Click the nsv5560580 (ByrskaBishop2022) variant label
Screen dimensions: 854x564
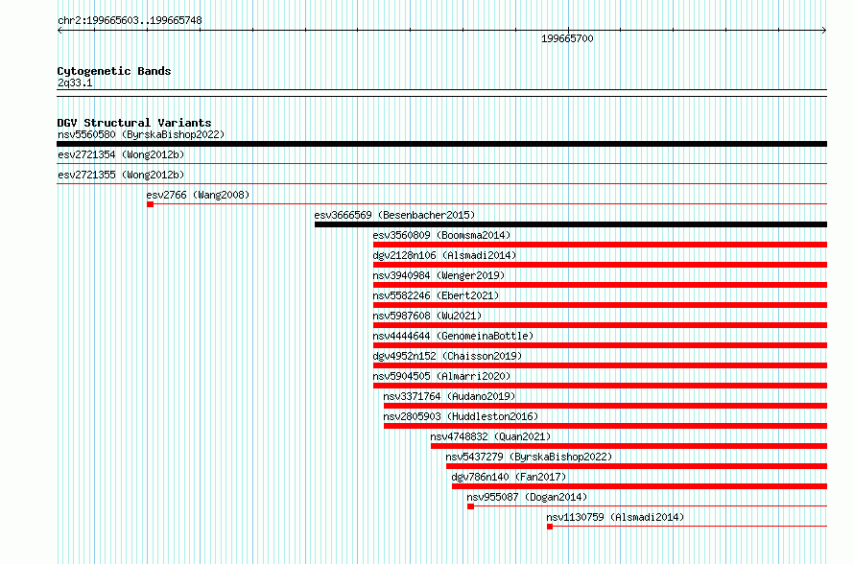[x=141, y=134]
